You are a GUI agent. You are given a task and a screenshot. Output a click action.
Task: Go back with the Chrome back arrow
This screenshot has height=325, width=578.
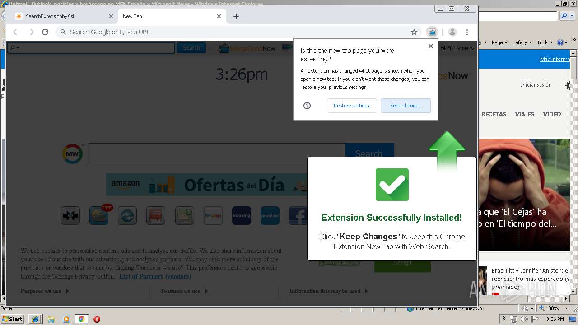point(16,32)
